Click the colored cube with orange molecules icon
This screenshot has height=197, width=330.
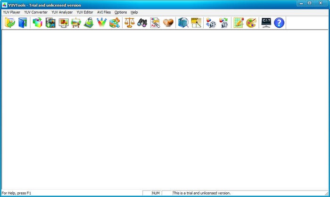tap(115, 23)
